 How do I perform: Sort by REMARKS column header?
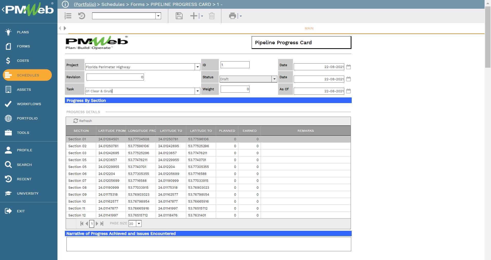click(306, 131)
